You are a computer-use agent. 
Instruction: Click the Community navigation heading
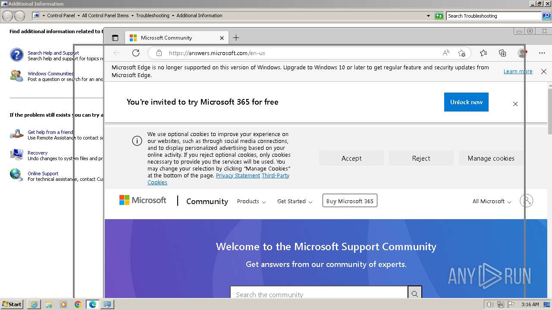click(207, 201)
